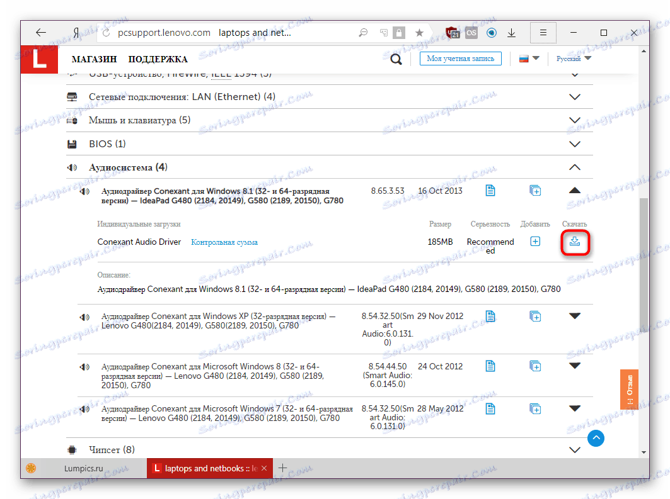This screenshot has height=499, width=670.
Task: Click the 'Аудиодрайвер Conexant для Windows XP' title
Action: [x=218, y=321]
